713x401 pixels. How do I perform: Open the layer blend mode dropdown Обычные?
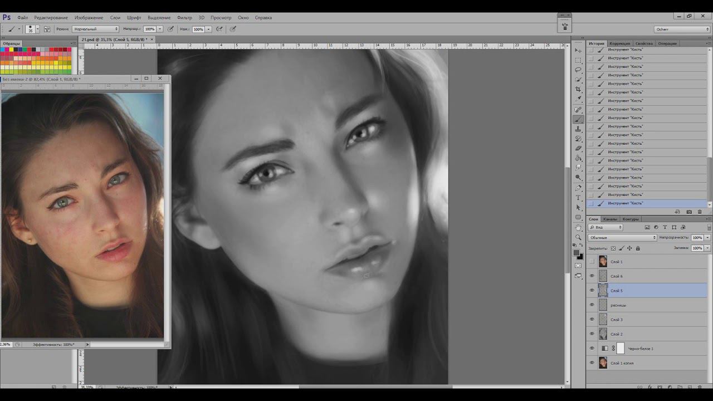(622, 238)
